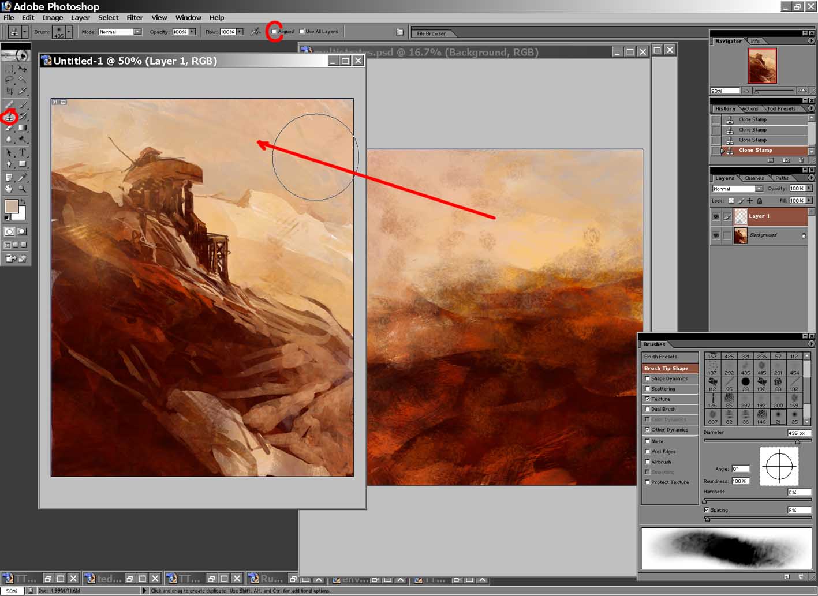The image size is (818, 596).
Task: Select the Gradient tool
Action: click(x=23, y=128)
